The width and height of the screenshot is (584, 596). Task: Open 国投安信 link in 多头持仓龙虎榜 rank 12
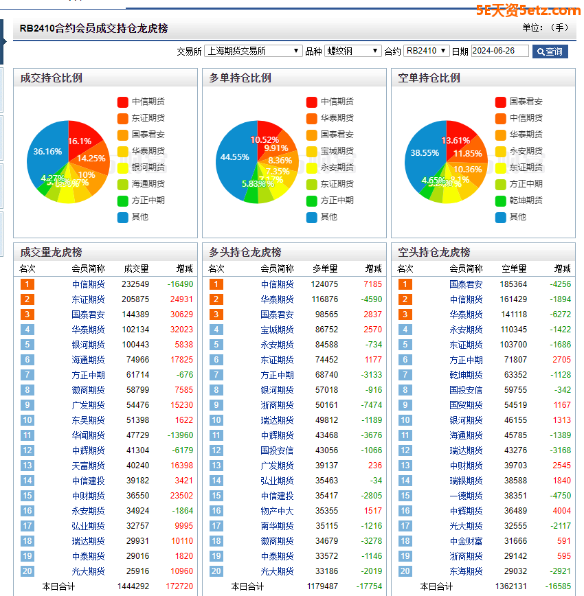(277, 450)
